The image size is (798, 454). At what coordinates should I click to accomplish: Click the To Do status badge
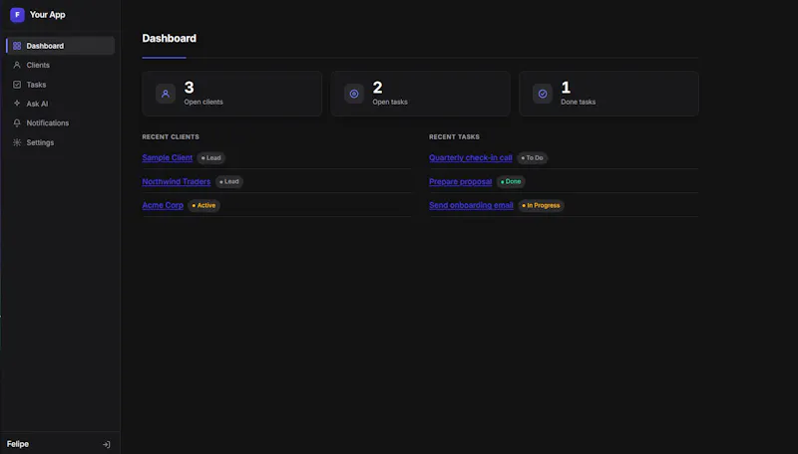pos(532,158)
